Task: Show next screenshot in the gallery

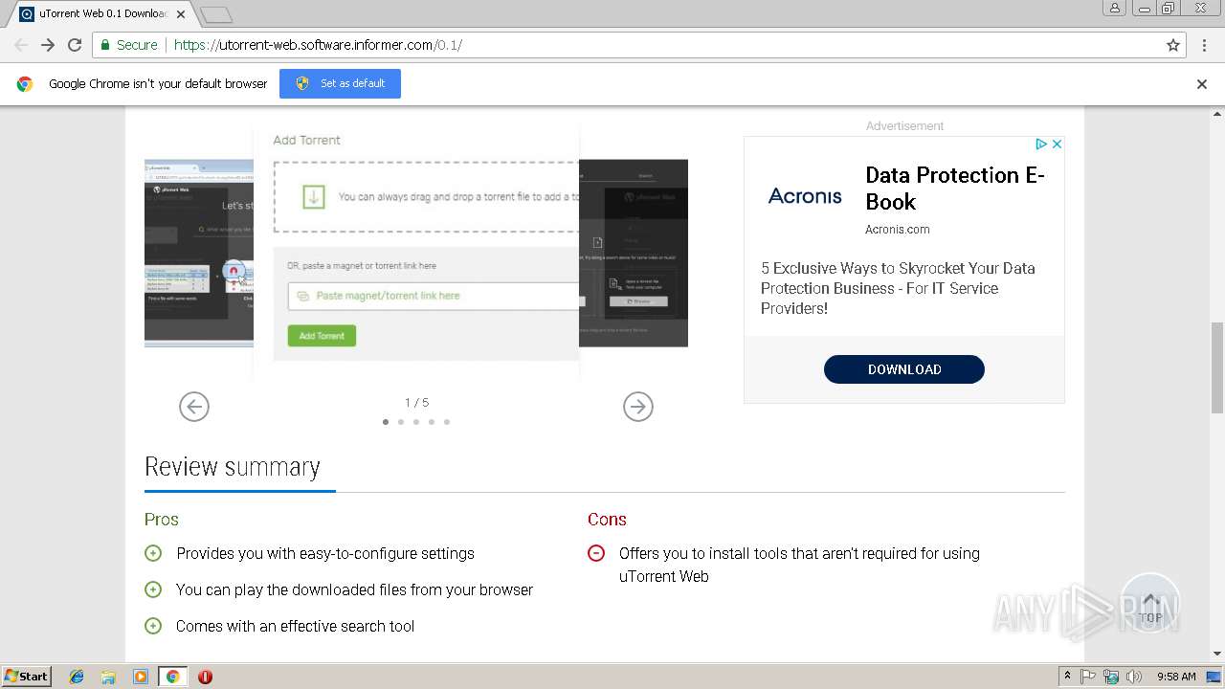Action: coord(638,407)
